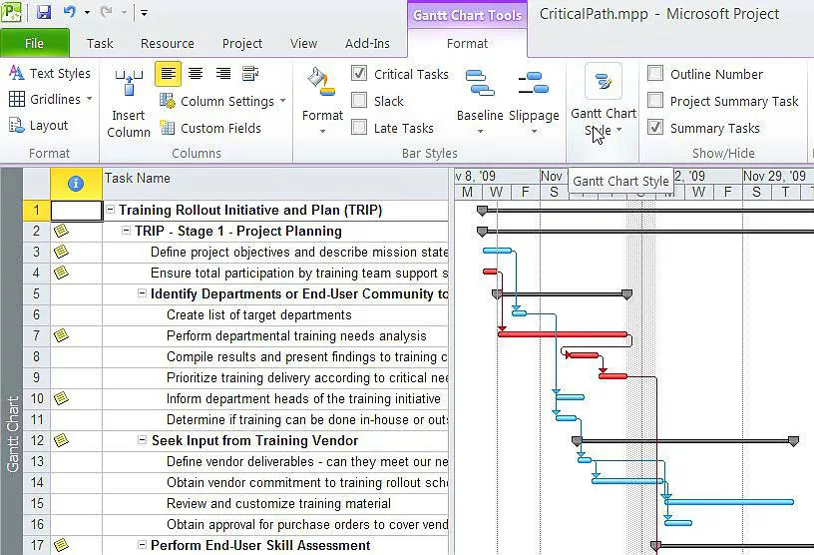Viewport: 814px width, 555px height.
Task: Click the Gantt Chart Style gallery button
Action: tap(604, 100)
